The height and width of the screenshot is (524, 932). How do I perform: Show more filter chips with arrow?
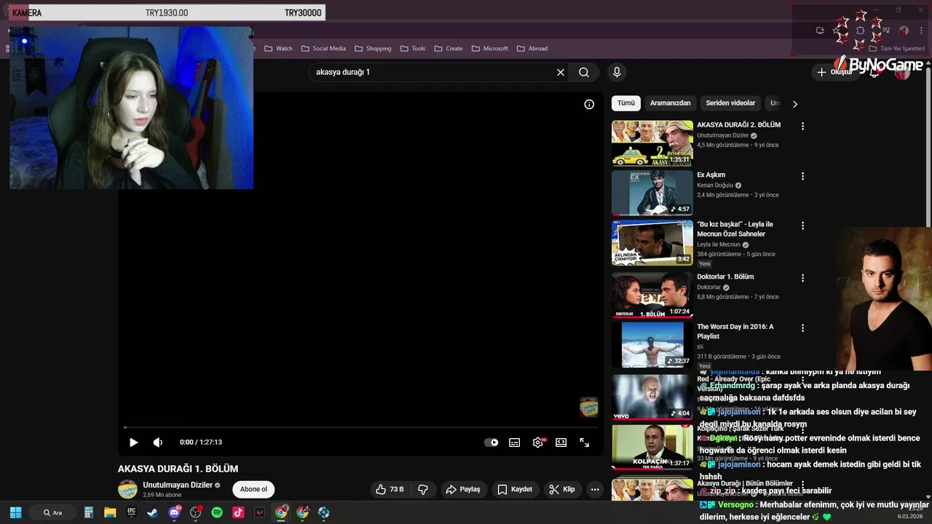click(794, 104)
